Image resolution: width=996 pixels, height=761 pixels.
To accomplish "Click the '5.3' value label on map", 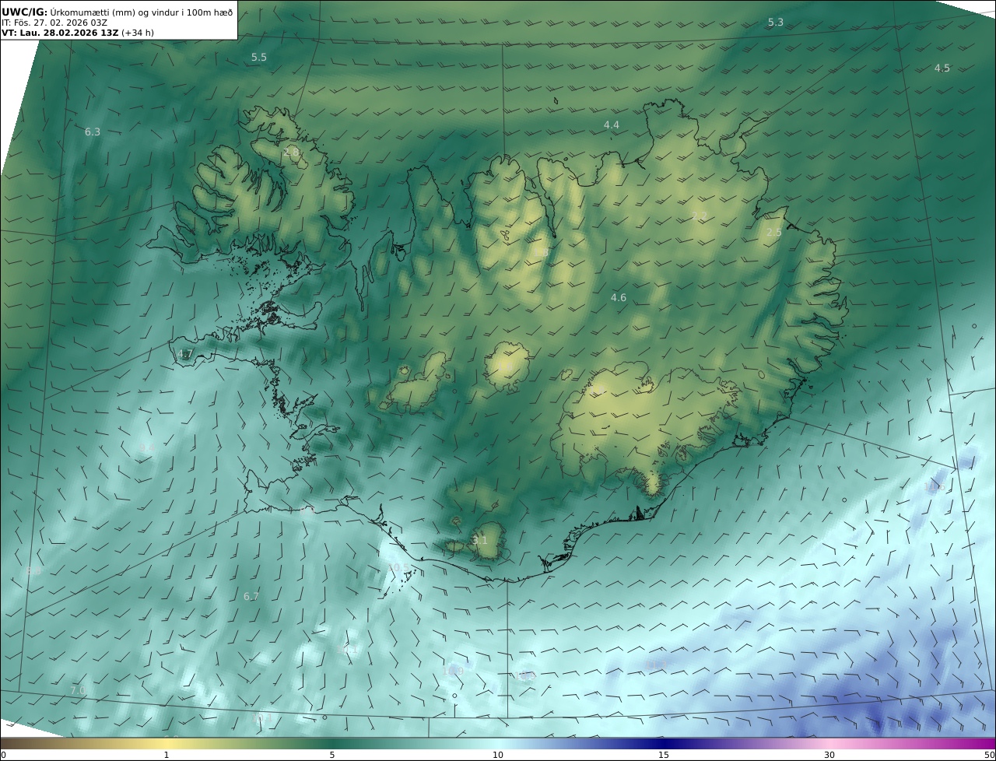I will [776, 23].
